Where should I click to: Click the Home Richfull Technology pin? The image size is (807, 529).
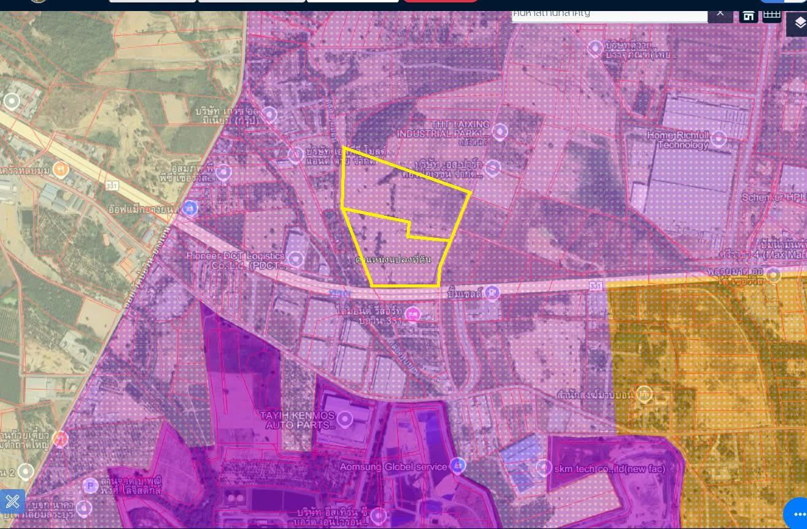click(x=719, y=139)
